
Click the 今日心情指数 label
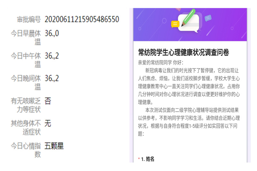pyautogui.click(x=26, y=150)
